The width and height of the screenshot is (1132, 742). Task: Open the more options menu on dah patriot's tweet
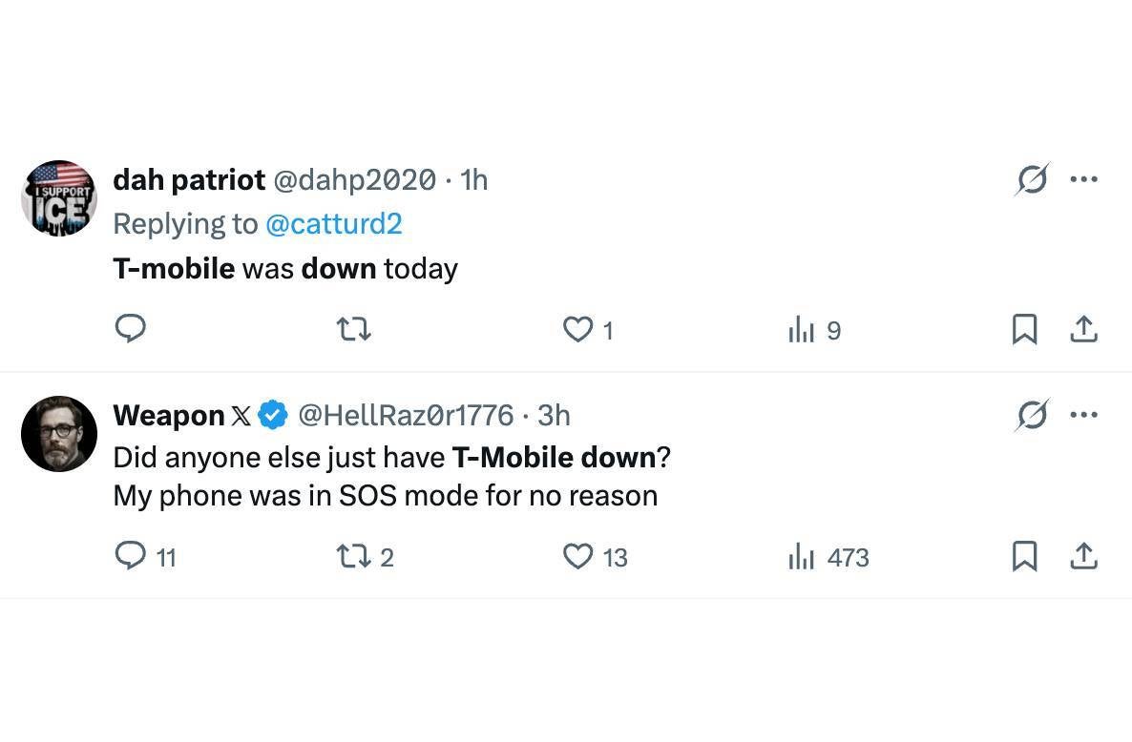point(1084,178)
